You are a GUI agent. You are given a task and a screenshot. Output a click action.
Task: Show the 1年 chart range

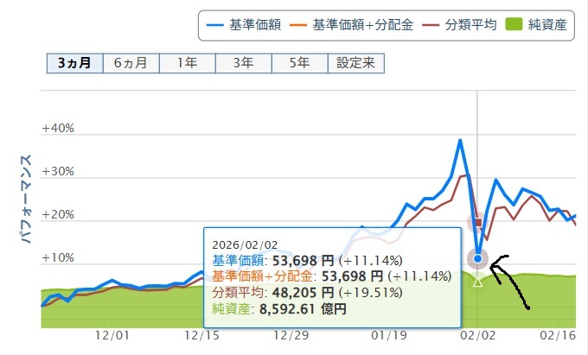187,63
